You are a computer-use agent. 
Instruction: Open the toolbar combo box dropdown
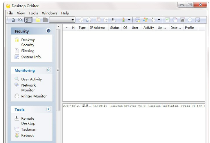pyautogui.click(x=73, y=20)
